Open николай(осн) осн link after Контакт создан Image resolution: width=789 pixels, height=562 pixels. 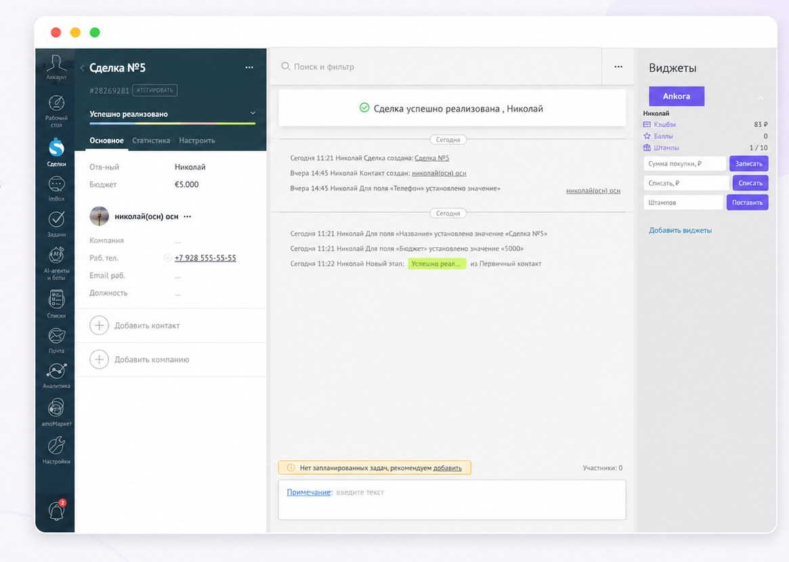[439, 173]
